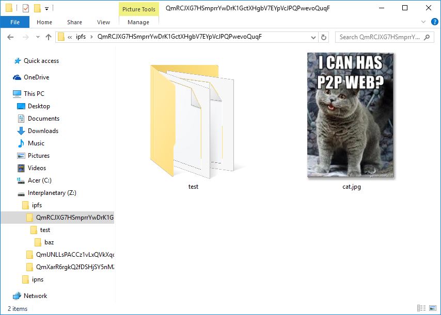The width and height of the screenshot is (441, 315).
Task: Select the cat.jpg image thumbnail
Action: coord(351,115)
